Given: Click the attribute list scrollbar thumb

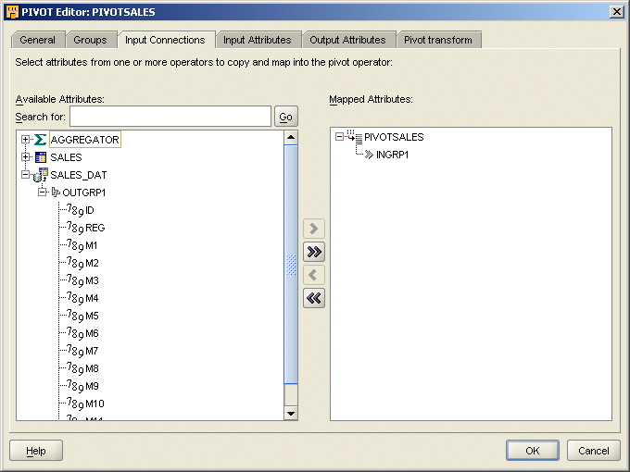Looking at the screenshot, I should click(291, 265).
